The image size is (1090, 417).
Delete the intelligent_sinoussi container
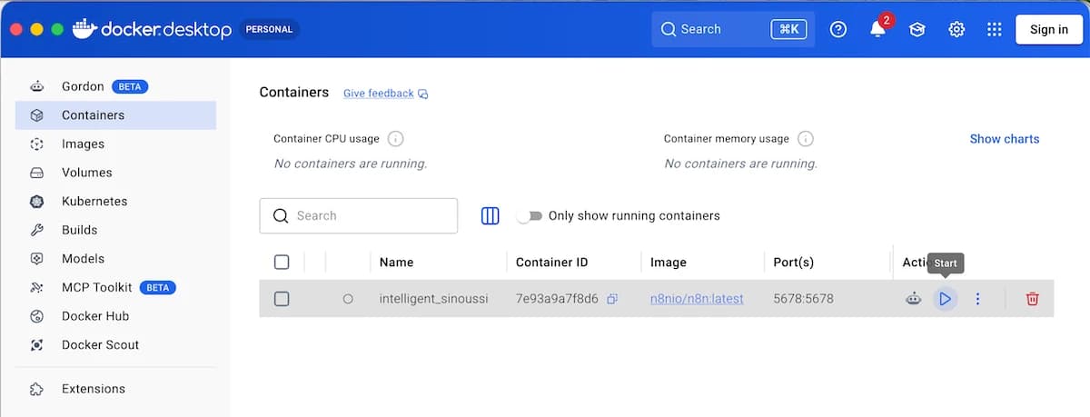point(1032,298)
